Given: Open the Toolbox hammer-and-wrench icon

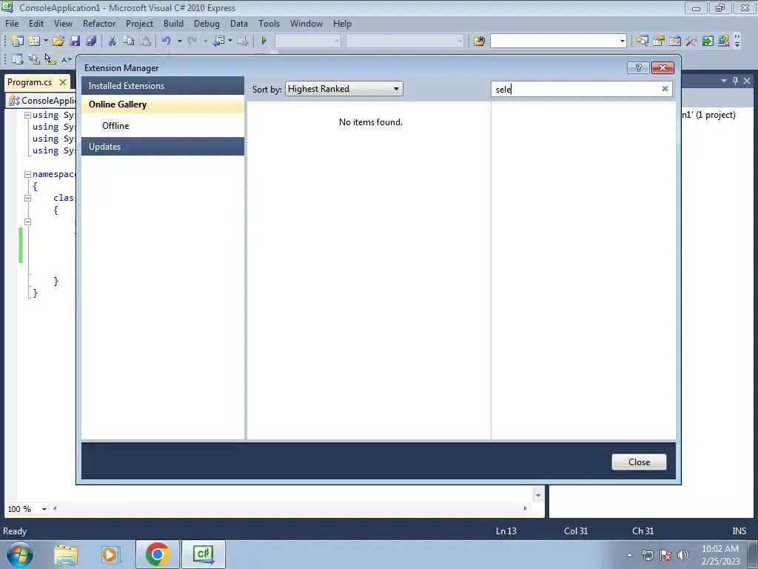Looking at the screenshot, I should [x=691, y=41].
